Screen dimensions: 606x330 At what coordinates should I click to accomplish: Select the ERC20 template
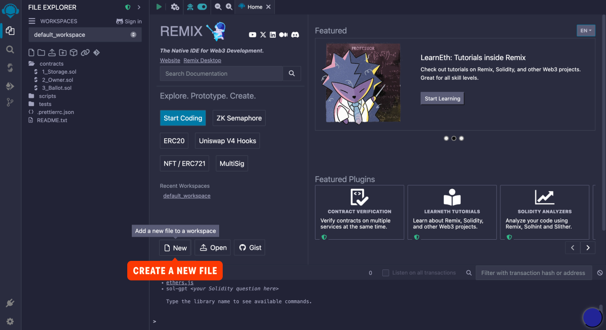point(174,141)
